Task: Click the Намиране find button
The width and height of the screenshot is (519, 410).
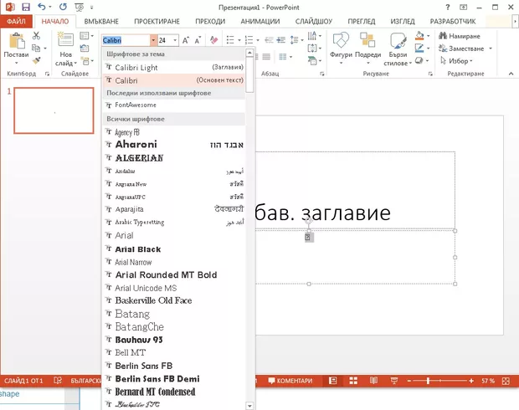Action: pyautogui.click(x=460, y=36)
